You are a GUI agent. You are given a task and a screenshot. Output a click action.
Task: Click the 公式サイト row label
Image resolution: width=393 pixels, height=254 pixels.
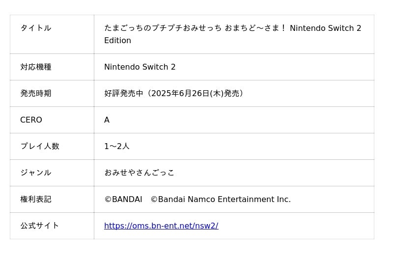click(40, 226)
